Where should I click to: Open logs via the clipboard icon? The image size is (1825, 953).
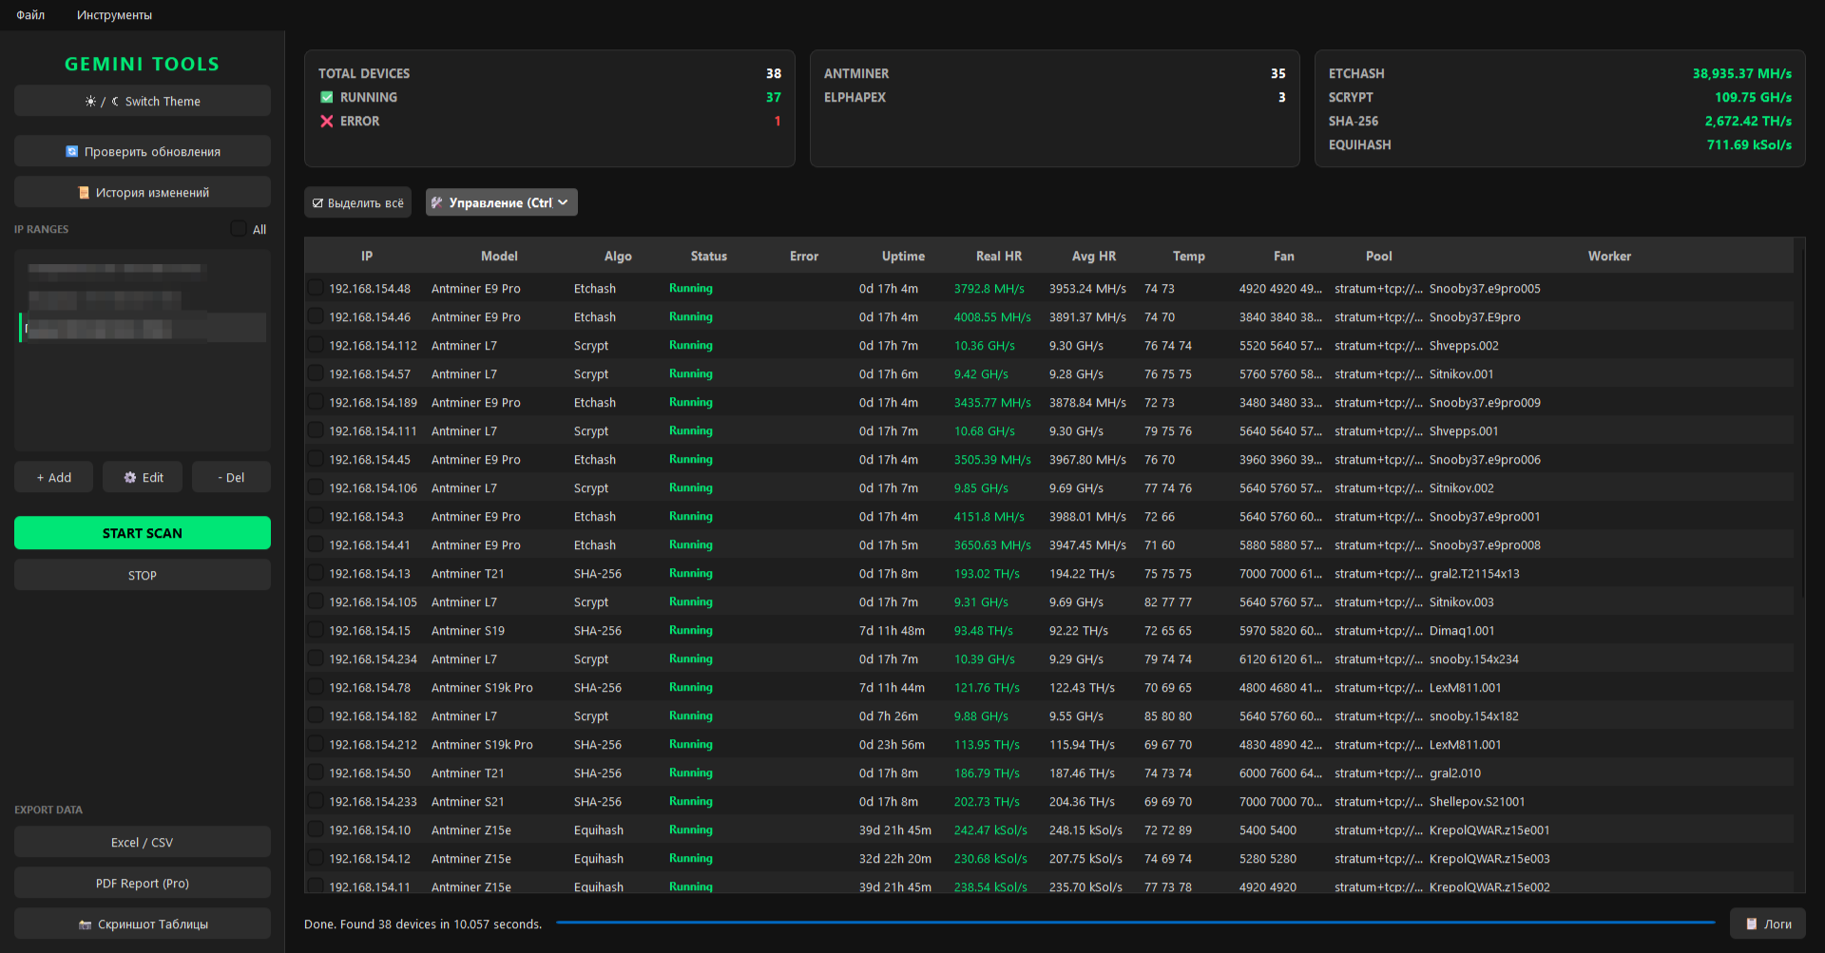tap(1752, 924)
